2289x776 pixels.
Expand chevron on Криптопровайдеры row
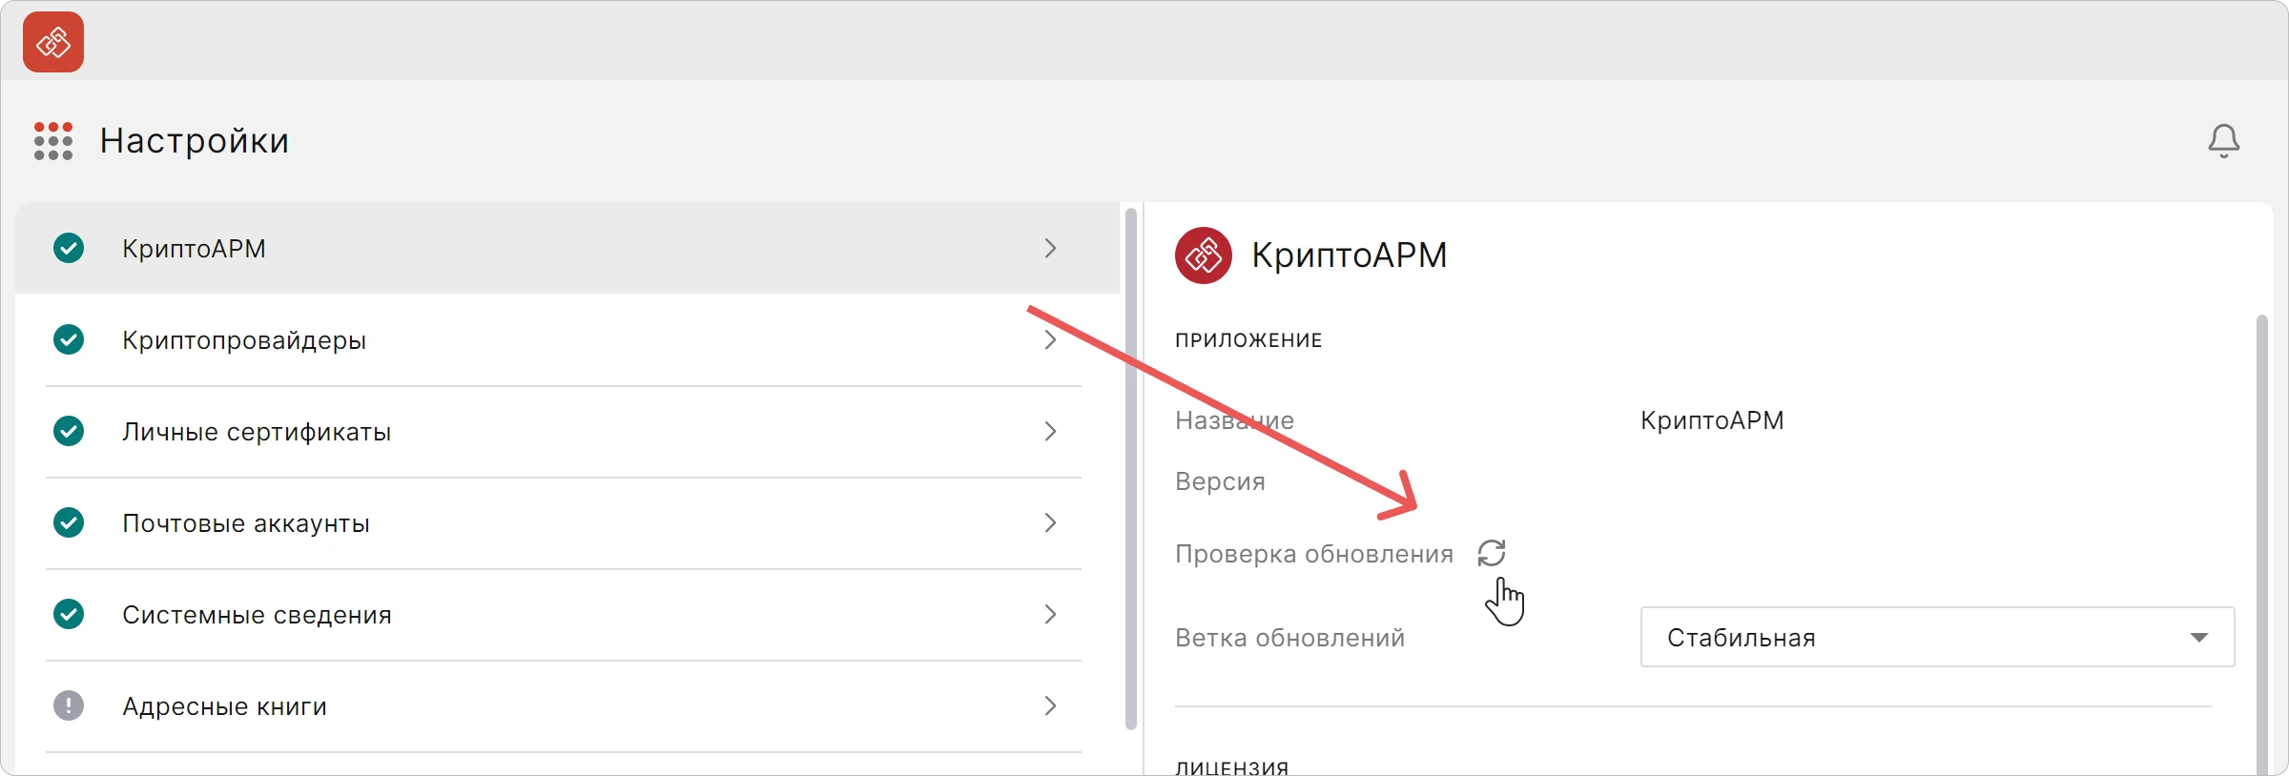pyautogui.click(x=1050, y=339)
